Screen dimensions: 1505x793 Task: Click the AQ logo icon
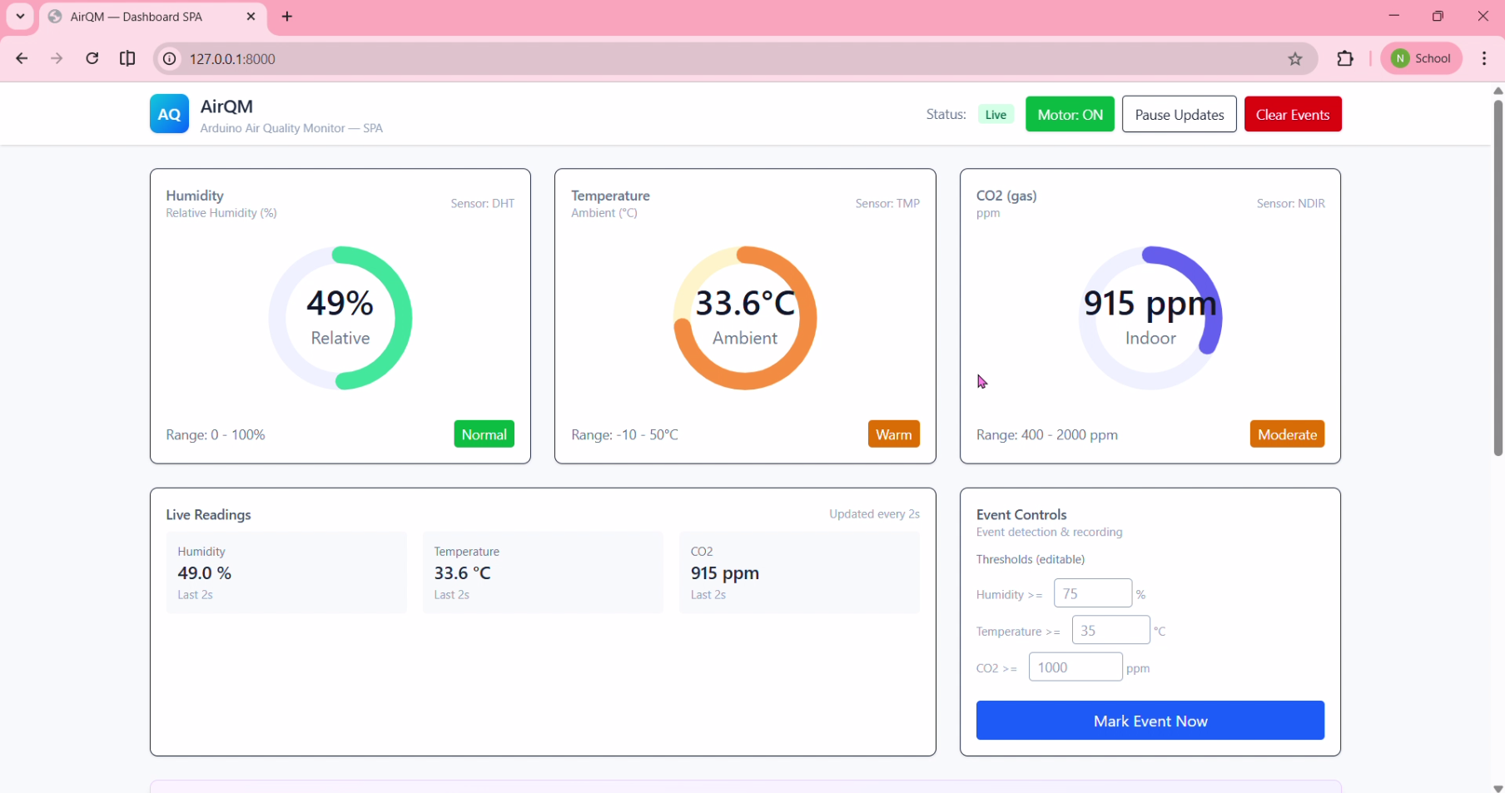169,114
